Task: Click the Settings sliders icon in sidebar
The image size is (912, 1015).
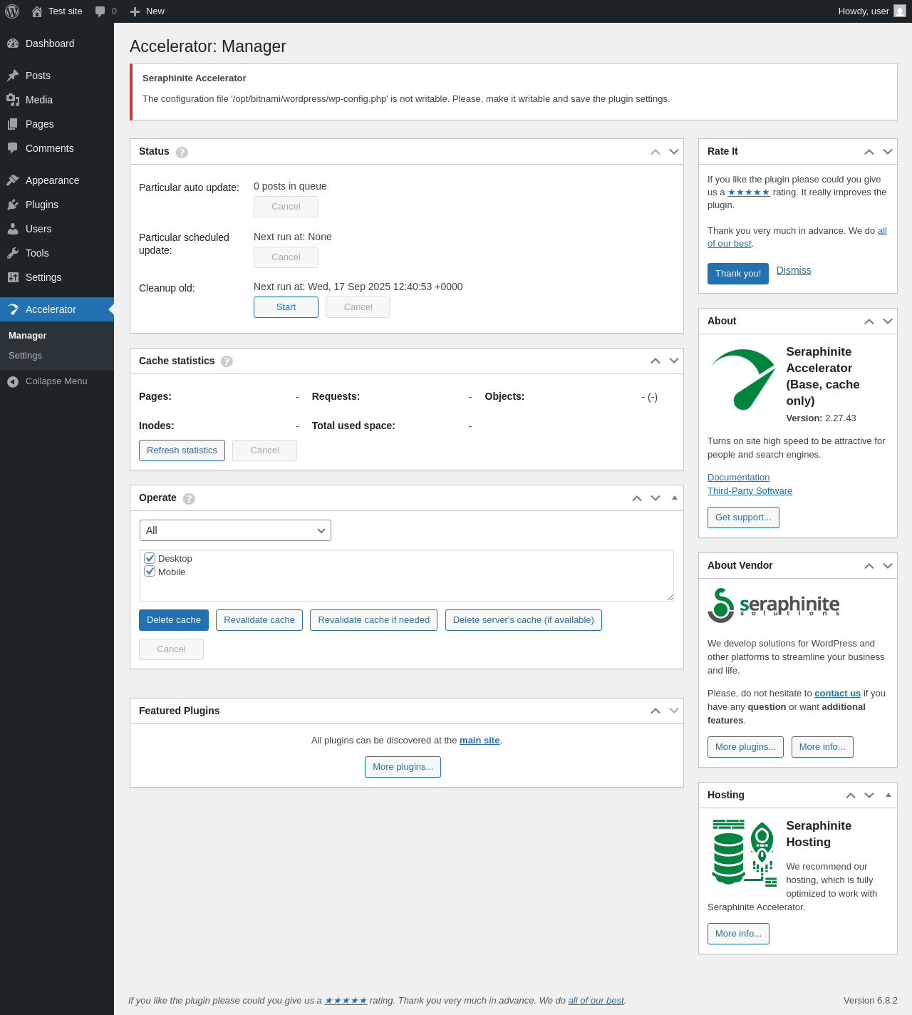Action: point(13,277)
